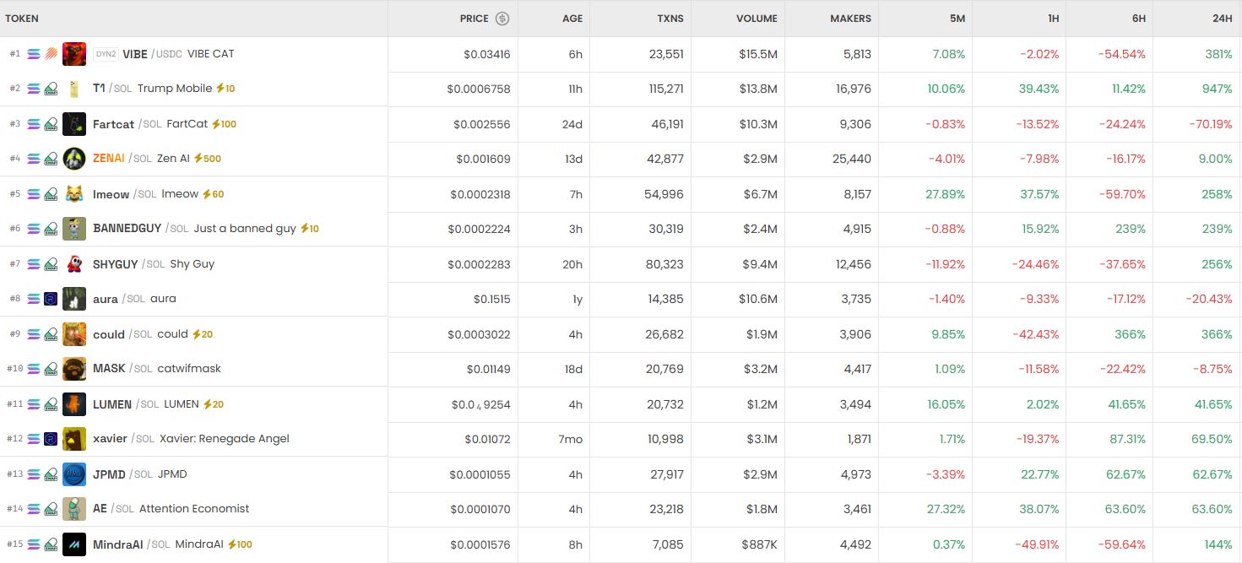1242x563 pixels.
Task: Click the Meteora DEX icon in VIBE row
Action: click(x=51, y=54)
